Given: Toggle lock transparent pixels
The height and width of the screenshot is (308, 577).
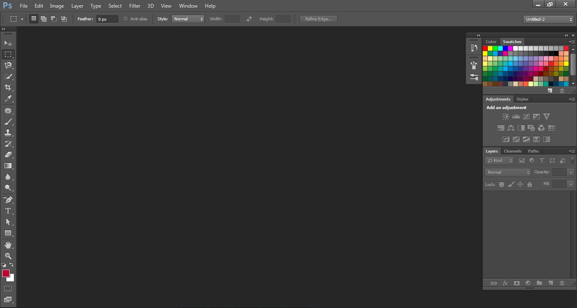Looking at the screenshot, I should click(x=501, y=184).
